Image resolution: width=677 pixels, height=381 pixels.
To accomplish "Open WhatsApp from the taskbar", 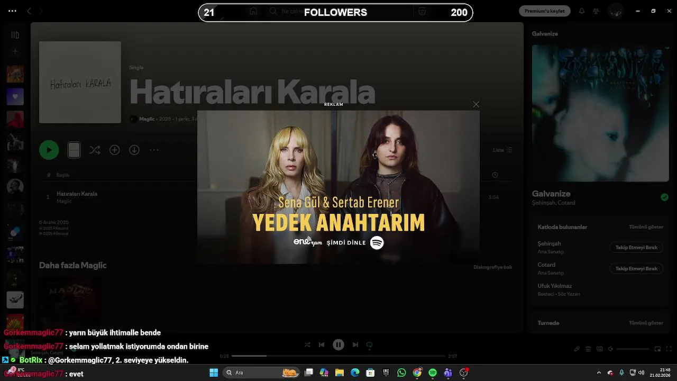I will (401, 373).
